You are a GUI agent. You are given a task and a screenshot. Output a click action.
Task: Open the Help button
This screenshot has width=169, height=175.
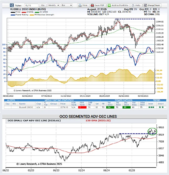[136, 5]
